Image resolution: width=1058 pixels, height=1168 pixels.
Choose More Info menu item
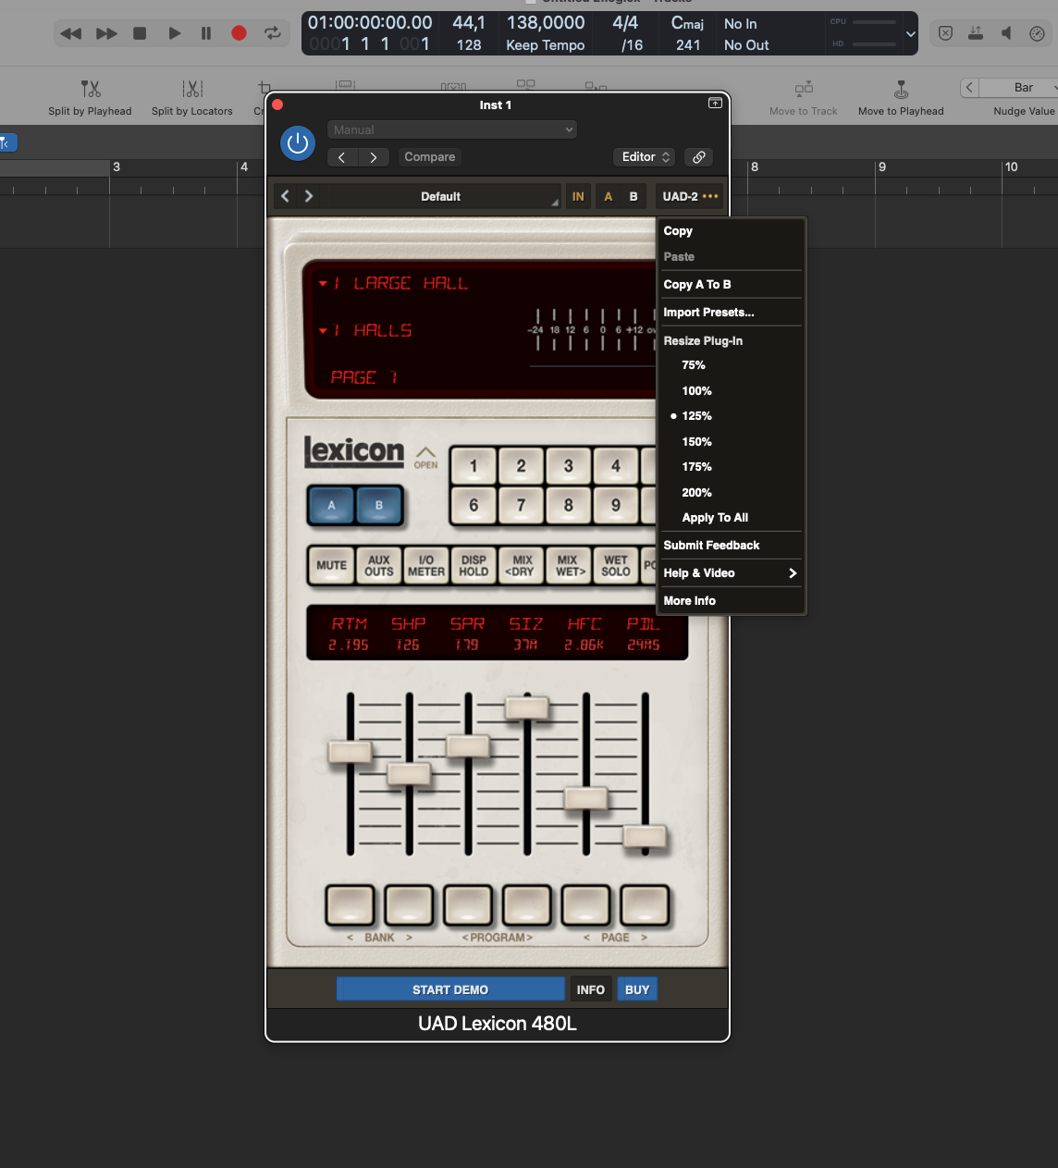[x=731, y=601]
